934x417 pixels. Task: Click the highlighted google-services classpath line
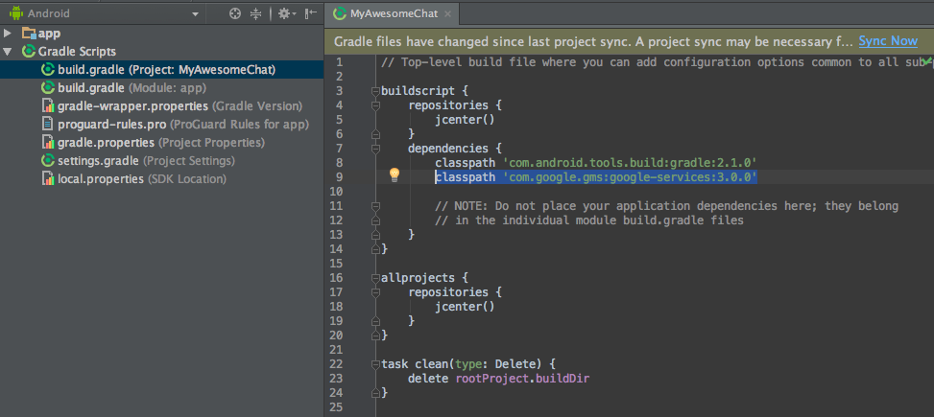[596, 177]
